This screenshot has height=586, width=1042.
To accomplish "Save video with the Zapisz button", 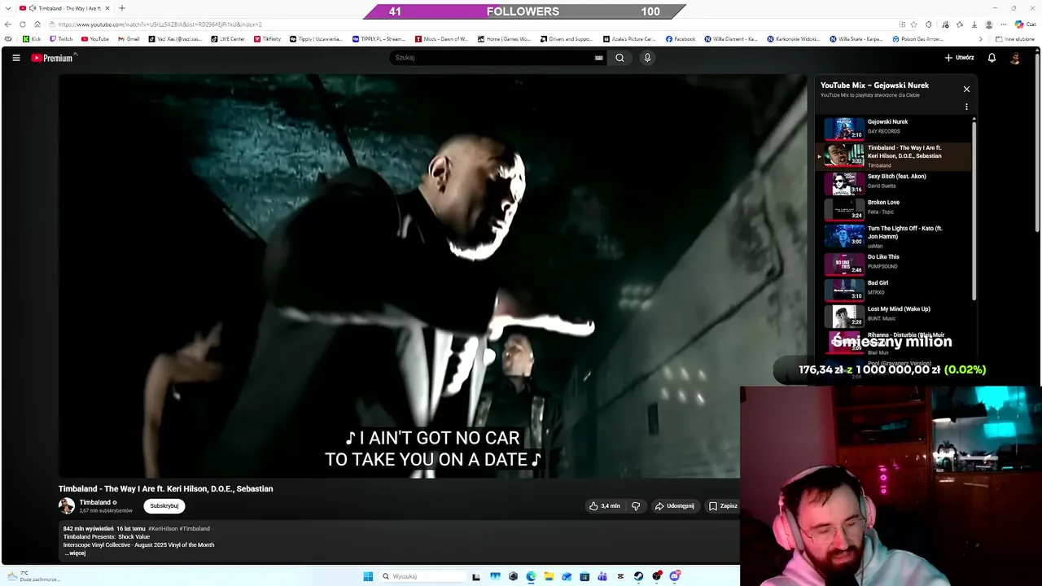I will click(x=723, y=506).
